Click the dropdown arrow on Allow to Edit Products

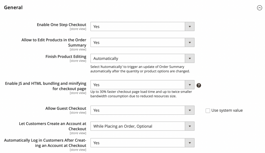(190, 42)
